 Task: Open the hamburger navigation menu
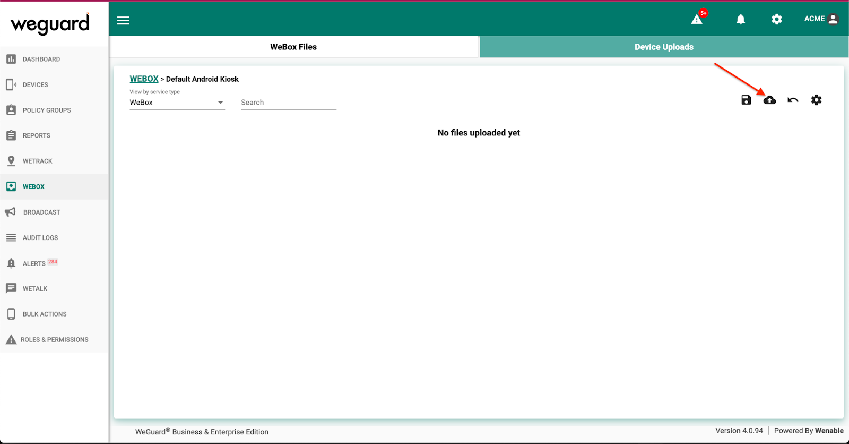coord(123,20)
